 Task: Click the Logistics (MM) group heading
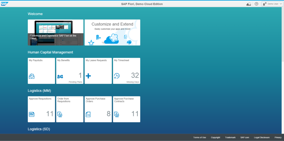tap(39, 91)
